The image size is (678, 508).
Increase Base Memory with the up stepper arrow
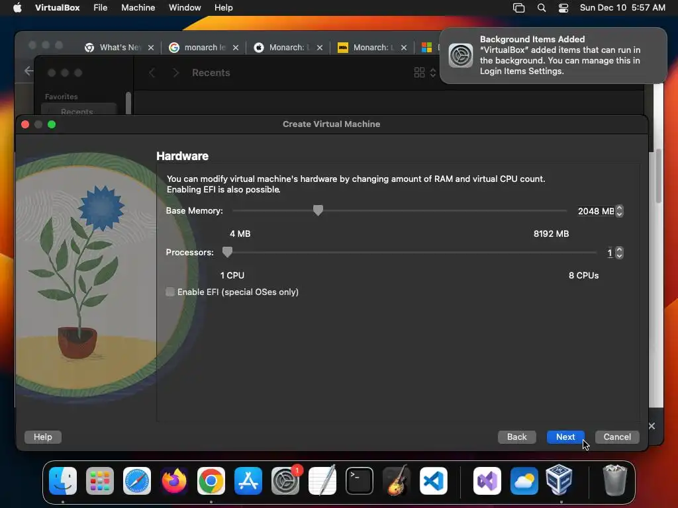click(619, 208)
